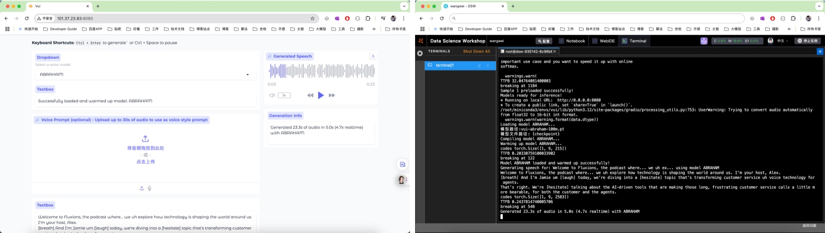Image resolution: width=825 pixels, height=233 pixels.
Task: Click the 配置 settings button in DSW
Action: pyautogui.click(x=544, y=41)
